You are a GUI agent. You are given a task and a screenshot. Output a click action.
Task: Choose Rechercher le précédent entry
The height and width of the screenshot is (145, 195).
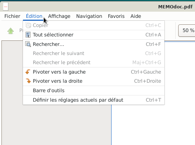tap(94, 62)
